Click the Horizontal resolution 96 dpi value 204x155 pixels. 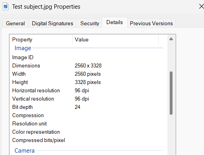tap(82, 91)
